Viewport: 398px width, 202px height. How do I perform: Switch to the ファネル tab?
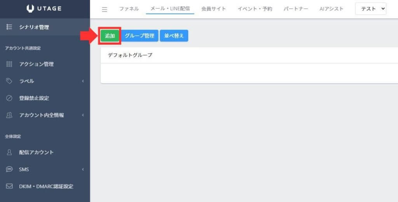tap(129, 9)
